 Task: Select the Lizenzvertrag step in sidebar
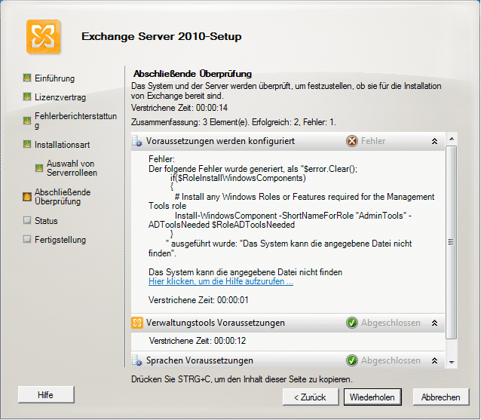coord(60,97)
